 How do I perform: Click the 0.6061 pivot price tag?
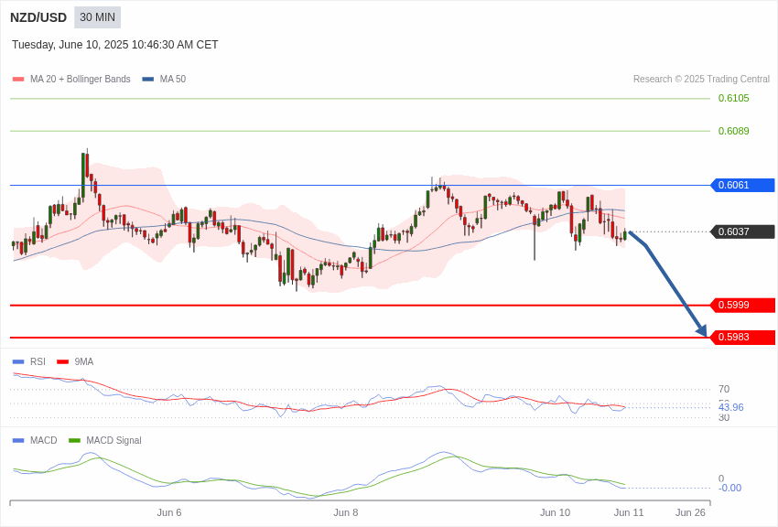[x=743, y=186]
